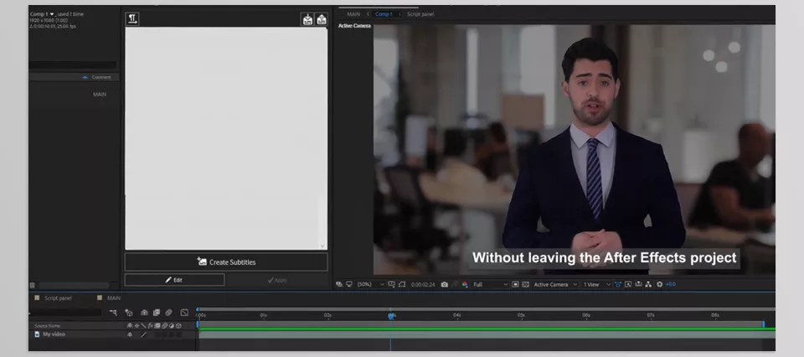Click the timeline search field
804x357 pixels.
(x=65, y=313)
